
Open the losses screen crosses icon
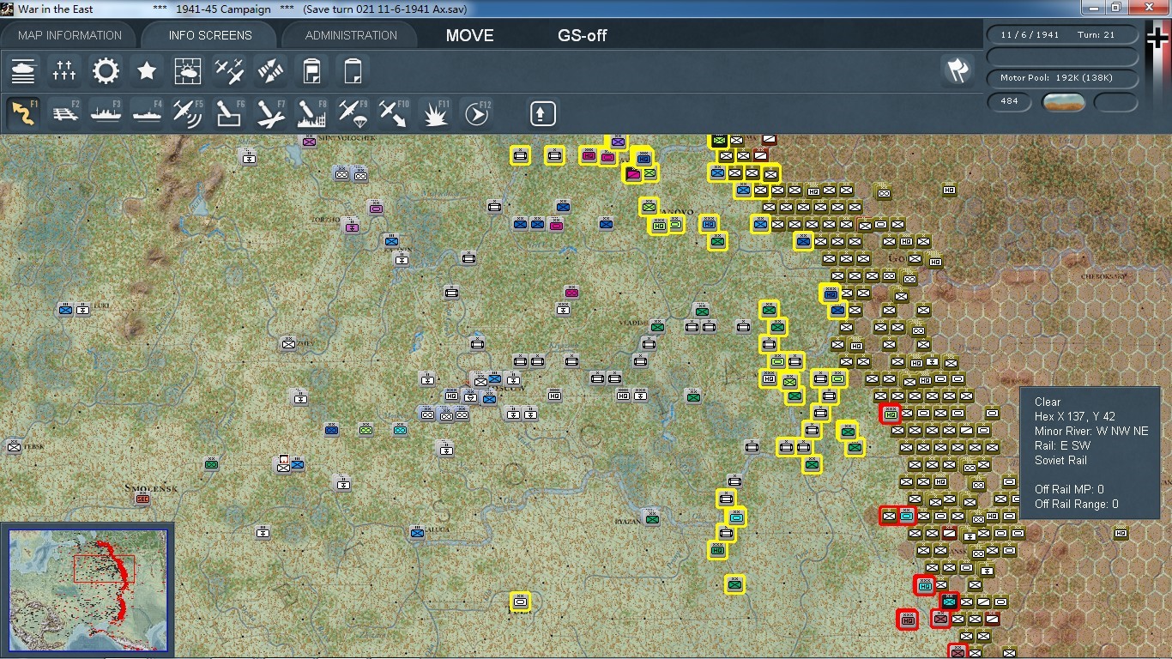click(64, 70)
